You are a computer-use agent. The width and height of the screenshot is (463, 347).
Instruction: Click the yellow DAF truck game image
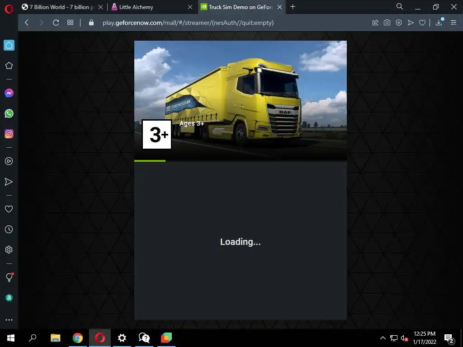[241, 100]
